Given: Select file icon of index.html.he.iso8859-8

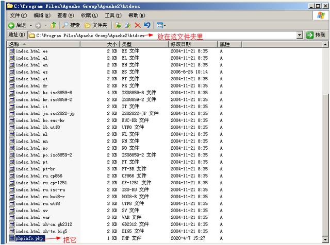Looking at the screenshot, I should coord(12,93).
